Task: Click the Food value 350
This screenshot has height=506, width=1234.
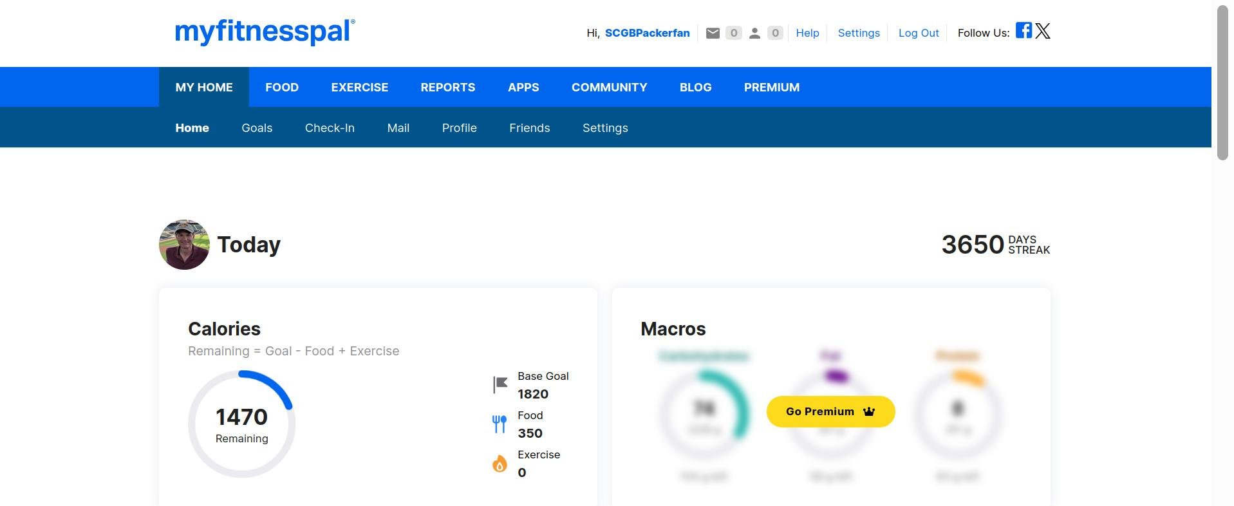Action: click(530, 433)
